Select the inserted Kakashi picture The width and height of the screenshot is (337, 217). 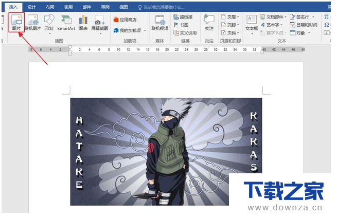pos(166,152)
